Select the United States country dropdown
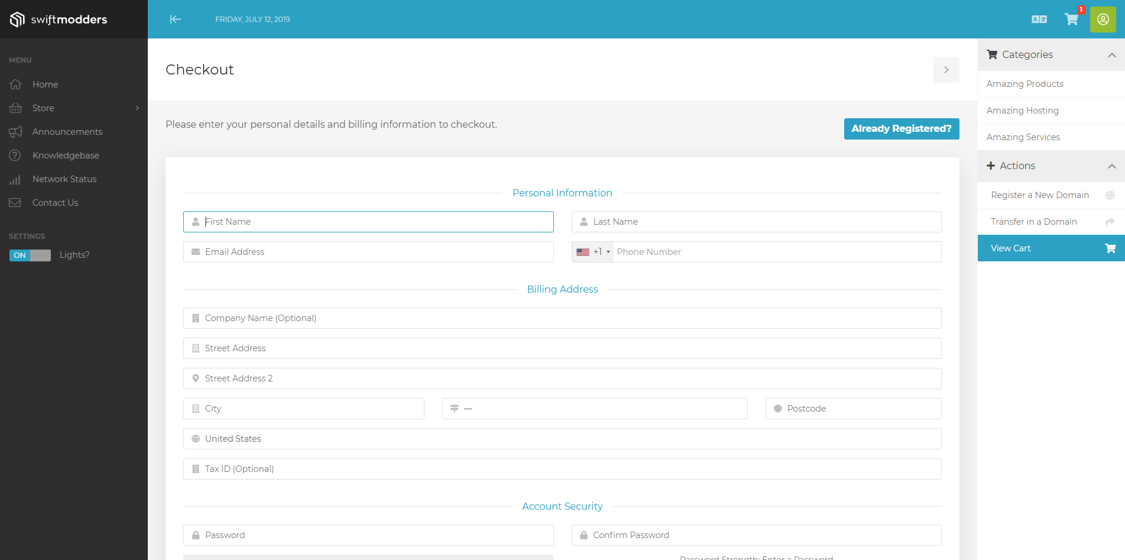 (562, 439)
